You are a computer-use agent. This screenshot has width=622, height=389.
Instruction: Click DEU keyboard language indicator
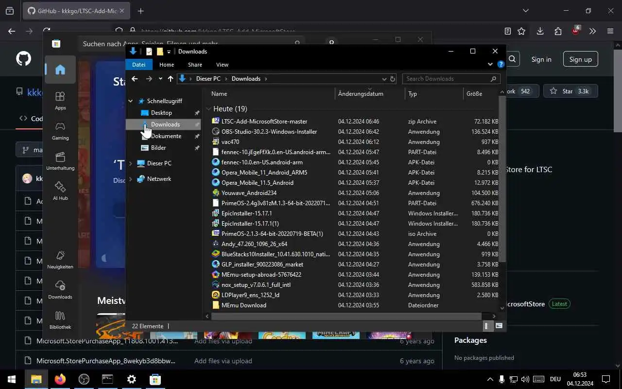[555, 379]
